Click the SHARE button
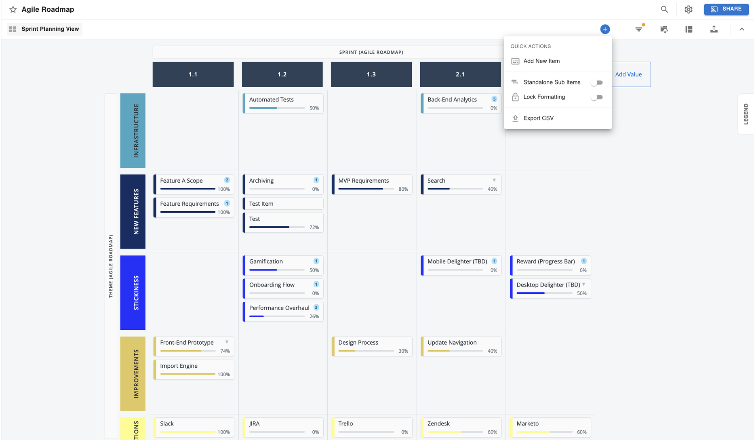Image resolution: width=754 pixels, height=440 pixels. coord(726,9)
